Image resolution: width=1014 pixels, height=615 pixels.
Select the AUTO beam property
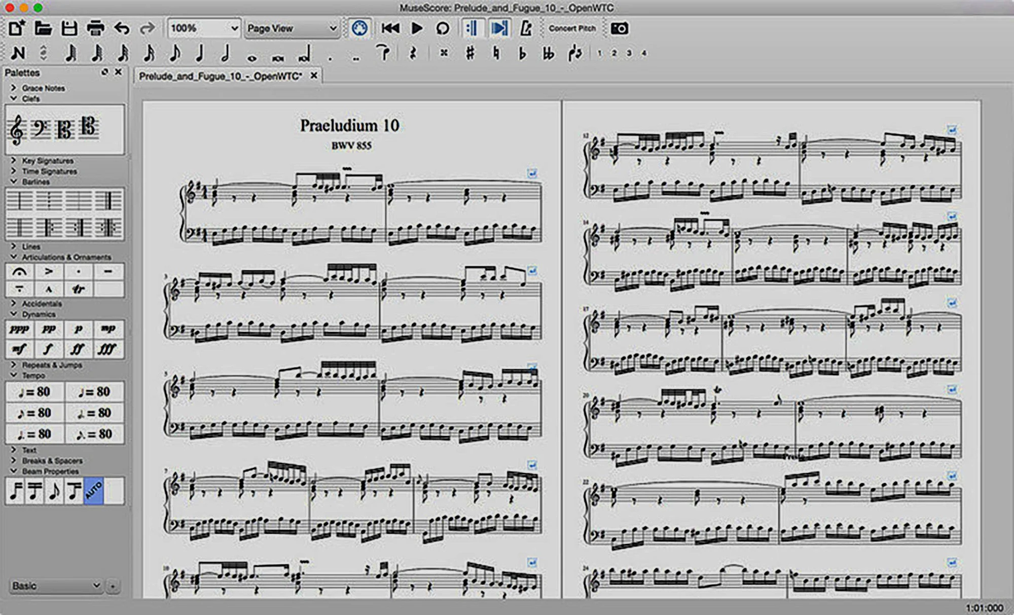pos(94,490)
